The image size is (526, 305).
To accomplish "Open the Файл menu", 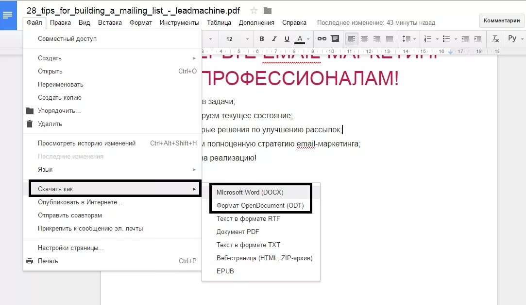I will [34, 22].
